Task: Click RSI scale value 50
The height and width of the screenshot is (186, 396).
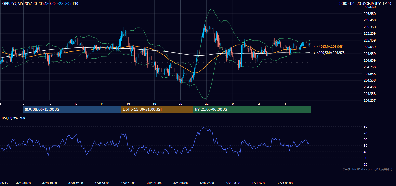Action: pyautogui.click(x=366, y=145)
